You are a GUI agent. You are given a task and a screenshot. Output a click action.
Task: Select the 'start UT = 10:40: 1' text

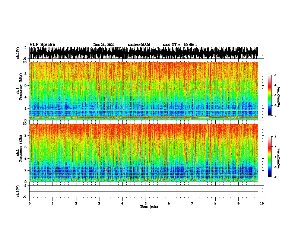(x=180, y=45)
